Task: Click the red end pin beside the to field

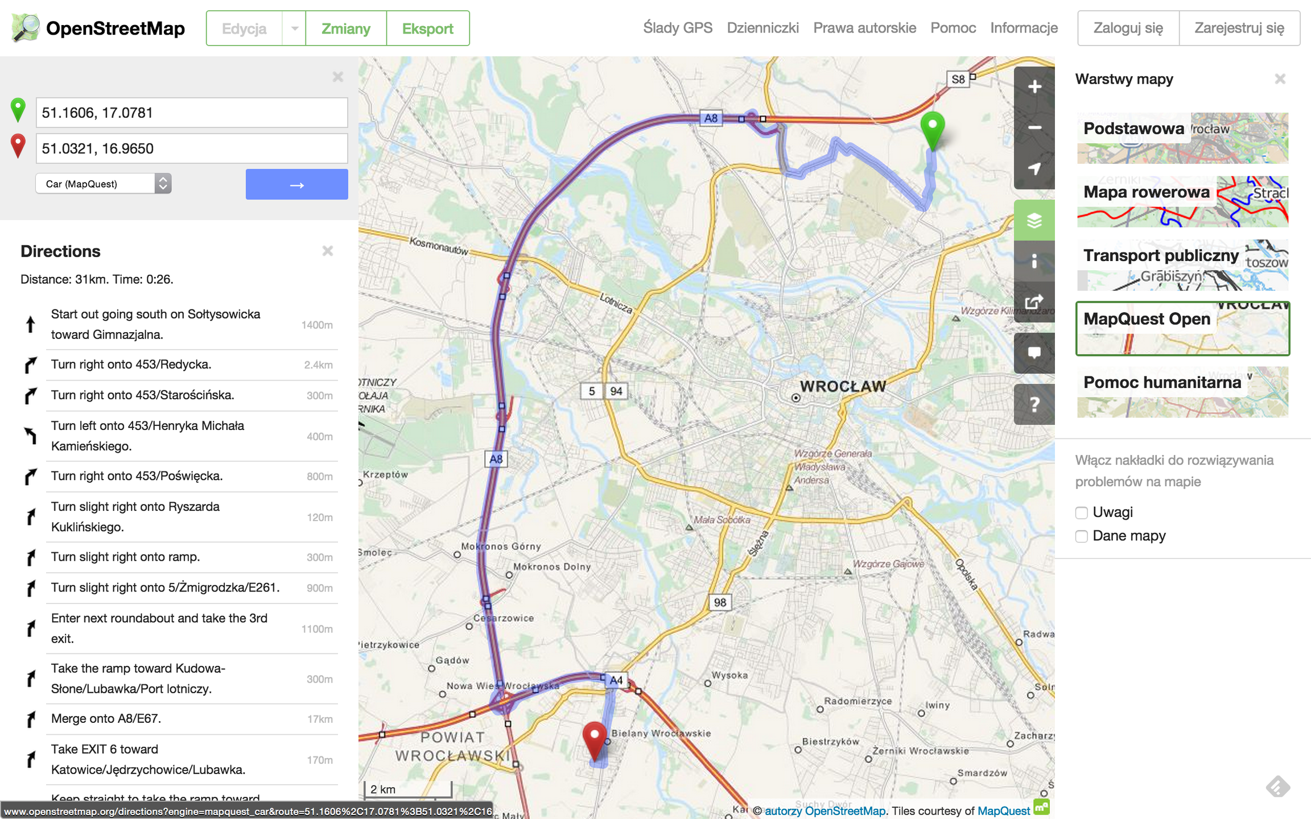Action: pyautogui.click(x=18, y=146)
